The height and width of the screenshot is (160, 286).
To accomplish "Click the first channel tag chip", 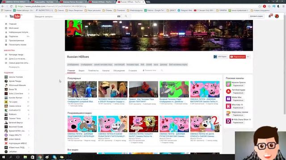I will point(73,64).
